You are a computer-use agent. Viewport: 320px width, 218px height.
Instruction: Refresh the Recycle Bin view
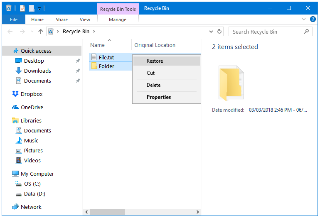point(219,32)
